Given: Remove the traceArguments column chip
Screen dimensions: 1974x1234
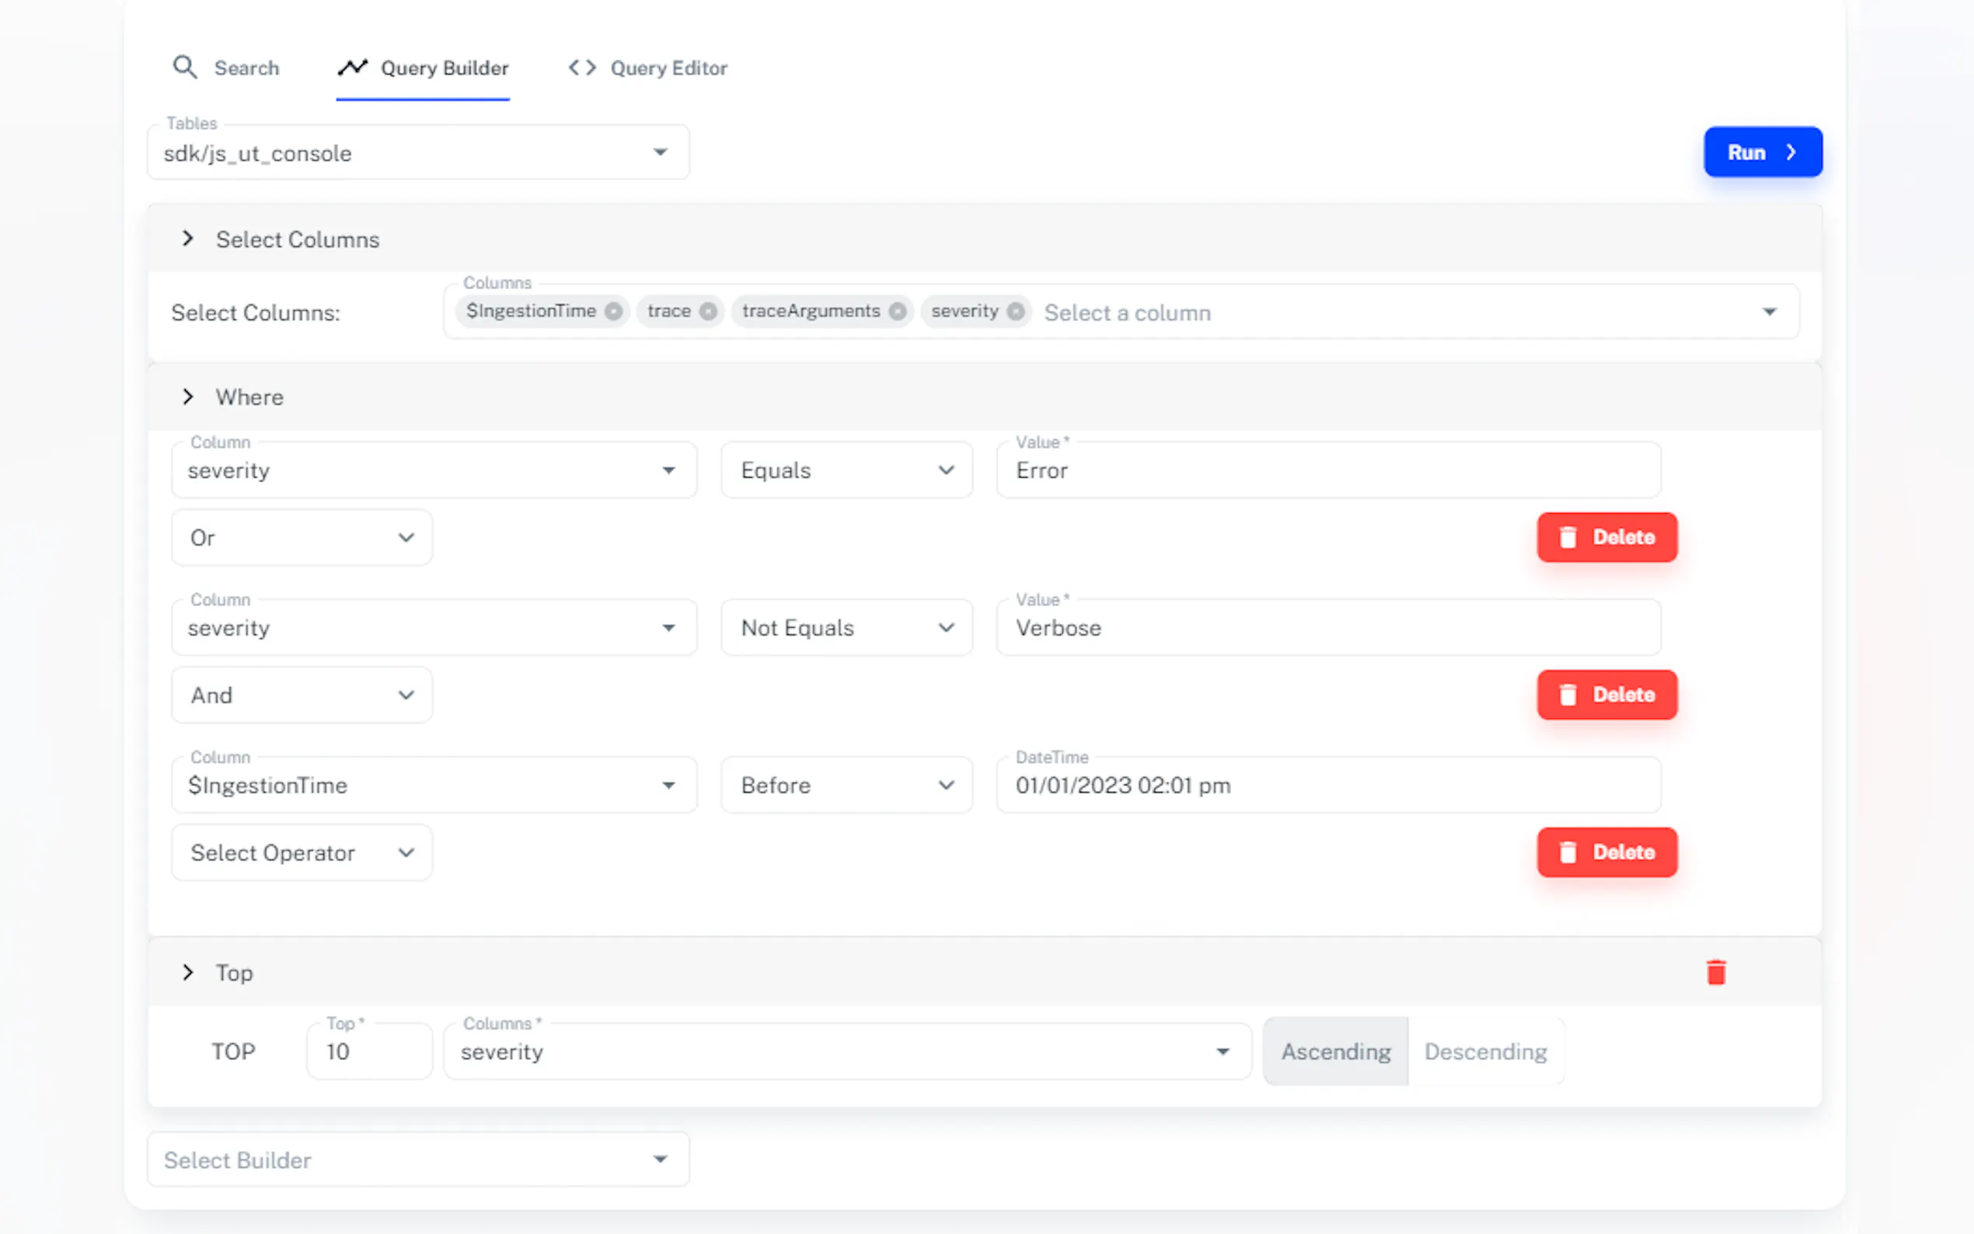Looking at the screenshot, I should pyautogui.click(x=898, y=311).
